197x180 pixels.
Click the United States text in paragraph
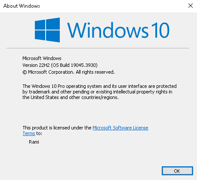(45, 97)
